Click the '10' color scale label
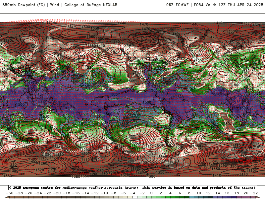The image size is (265, 199). coord(199,193)
